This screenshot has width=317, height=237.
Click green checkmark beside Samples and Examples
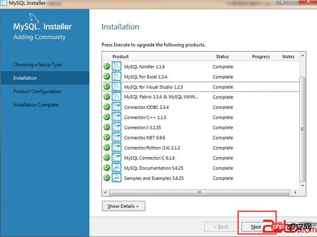click(x=107, y=178)
